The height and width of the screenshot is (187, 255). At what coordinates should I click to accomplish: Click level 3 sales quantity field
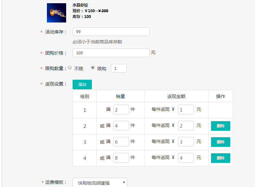tap(121, 142)
